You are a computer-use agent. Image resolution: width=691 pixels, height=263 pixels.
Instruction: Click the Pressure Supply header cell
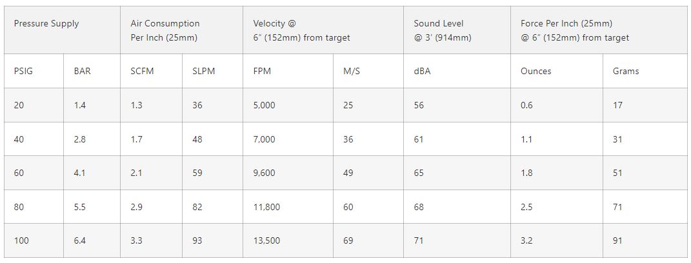click(46, 24)
